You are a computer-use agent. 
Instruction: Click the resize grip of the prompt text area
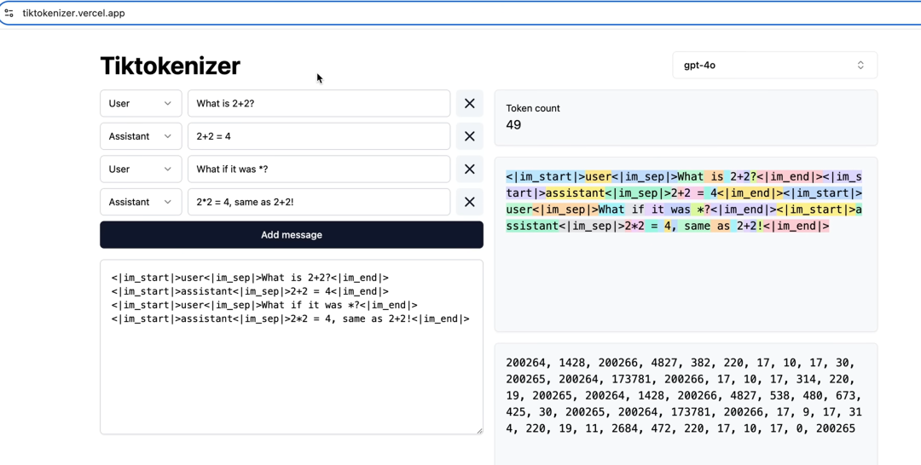point(479,430)
